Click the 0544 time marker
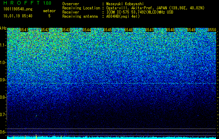The height and width of the screenshot is (139, 219). point(87,30)
